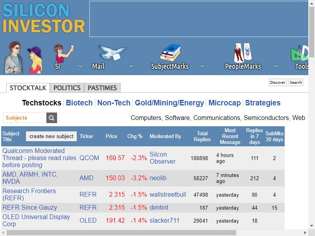
Task: Click the Replies in 7 days header
Action: click(x=254, y=136)
